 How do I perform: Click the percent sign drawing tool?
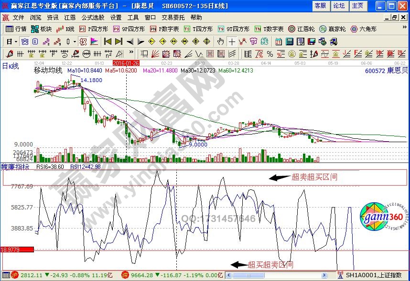[270, 53]
